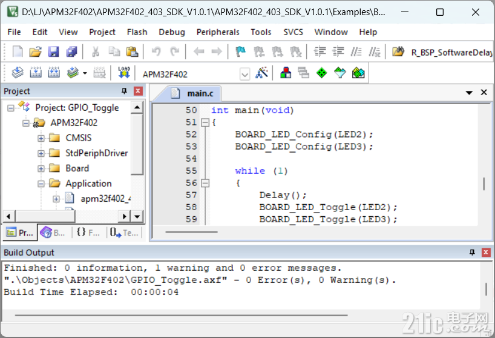Open Pack Installer icon
495x338 pixels.
(358, 73)
